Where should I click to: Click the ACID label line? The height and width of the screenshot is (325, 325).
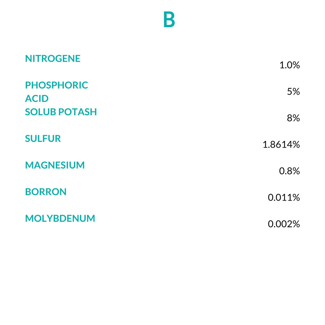point(37,98)
